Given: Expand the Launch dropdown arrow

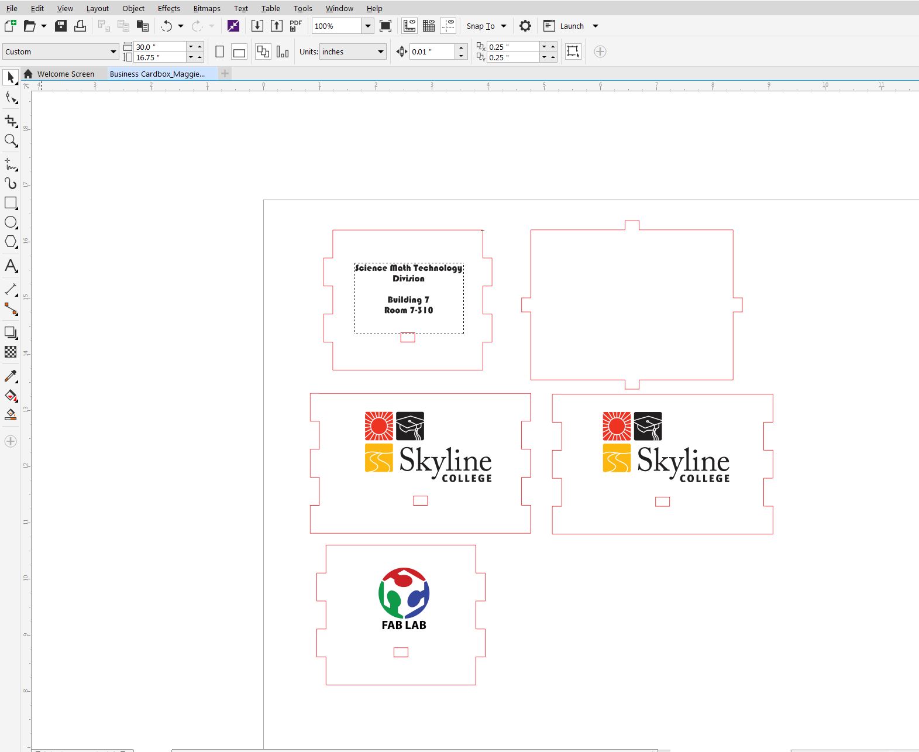Looking at the screenshot, I should [596, 26].
